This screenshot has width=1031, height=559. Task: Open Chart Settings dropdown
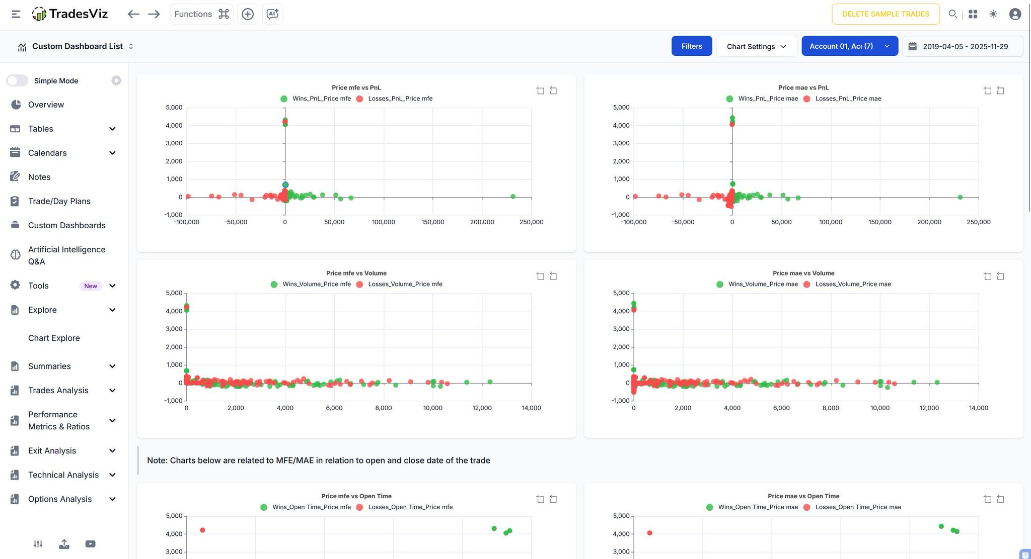[756, 46]
